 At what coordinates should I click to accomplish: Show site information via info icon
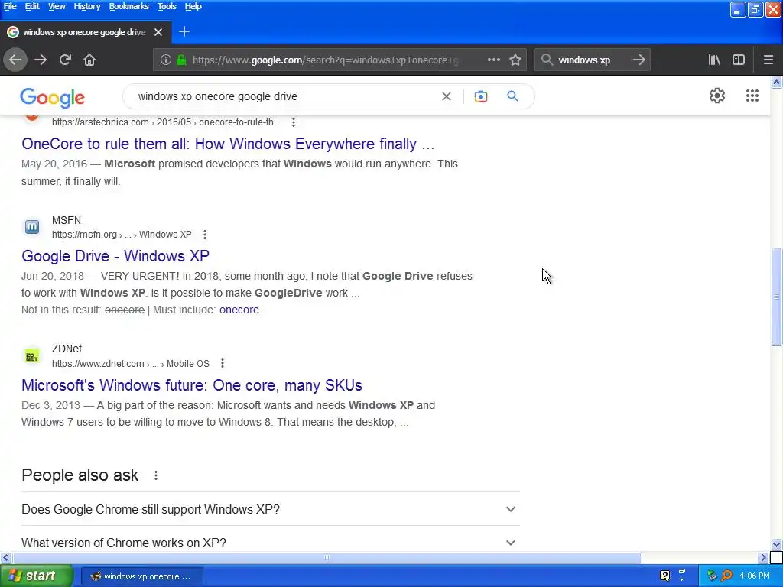click(165, 60)
